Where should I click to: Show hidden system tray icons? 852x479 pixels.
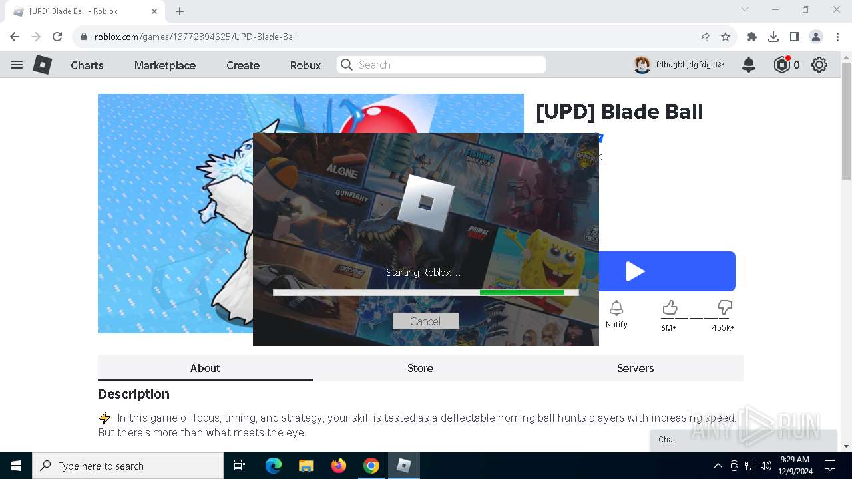coord(718,466)
